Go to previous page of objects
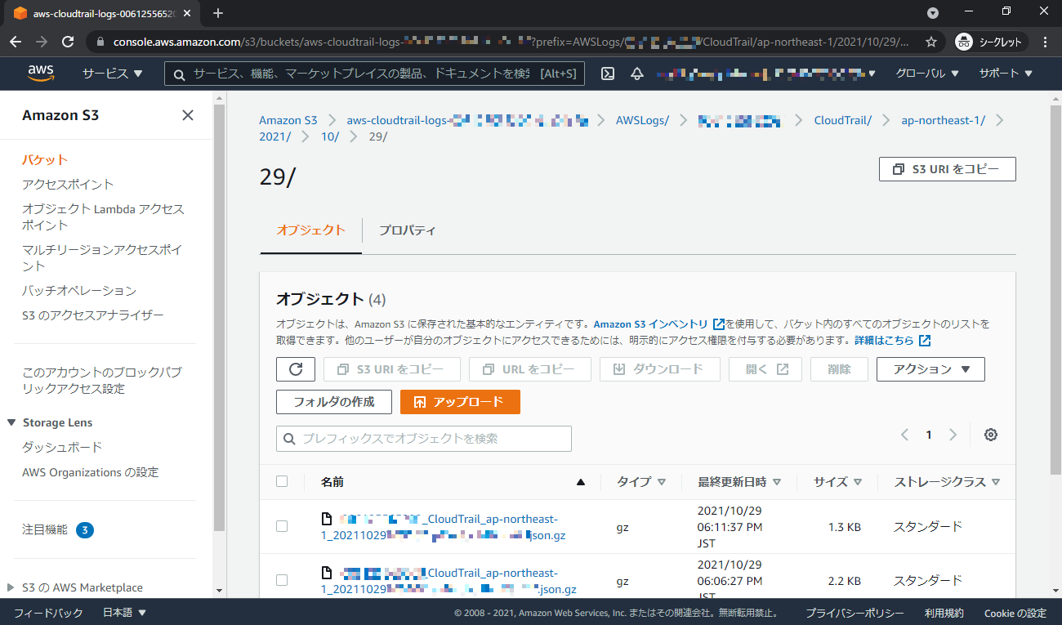Viewport: 1062px width, 625px height. (x=904, y=435)
